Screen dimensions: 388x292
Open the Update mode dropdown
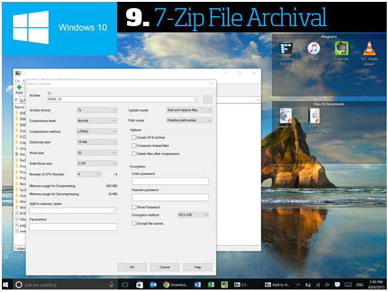tap(189, 110)
